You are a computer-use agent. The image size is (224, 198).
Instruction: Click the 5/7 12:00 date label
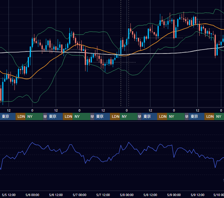coord(103,195)
